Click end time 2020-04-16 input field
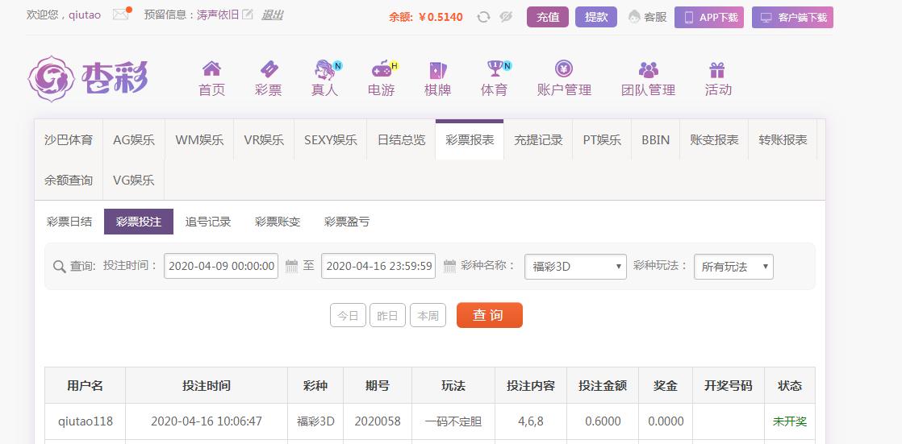The width and height of the screenshot is (902, 444). (x=378, y=266)
